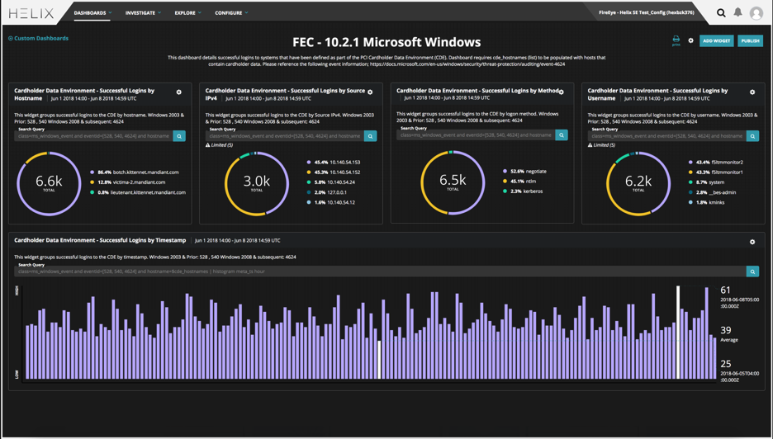The height and width of the screenshot is (439, 773).
Task: Click the Timestamp widget search query field
Action: click(x=380, y=271)
